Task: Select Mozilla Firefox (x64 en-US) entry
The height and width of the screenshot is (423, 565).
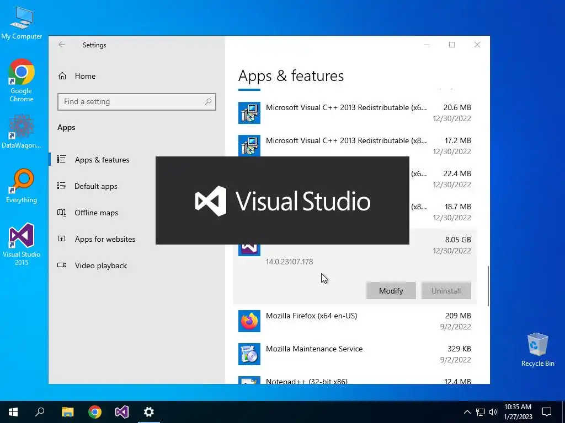Action: pos(355,321)
